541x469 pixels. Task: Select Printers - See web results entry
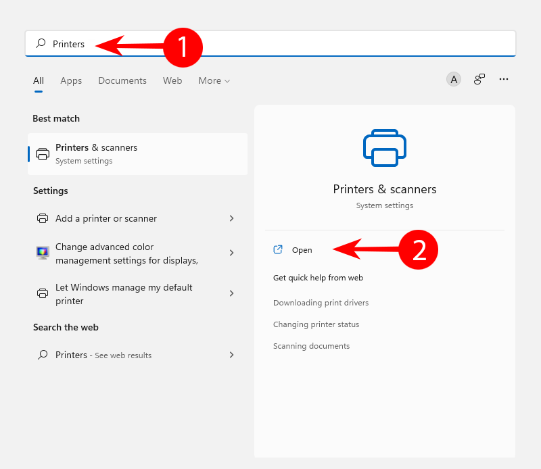coord(138,355)
